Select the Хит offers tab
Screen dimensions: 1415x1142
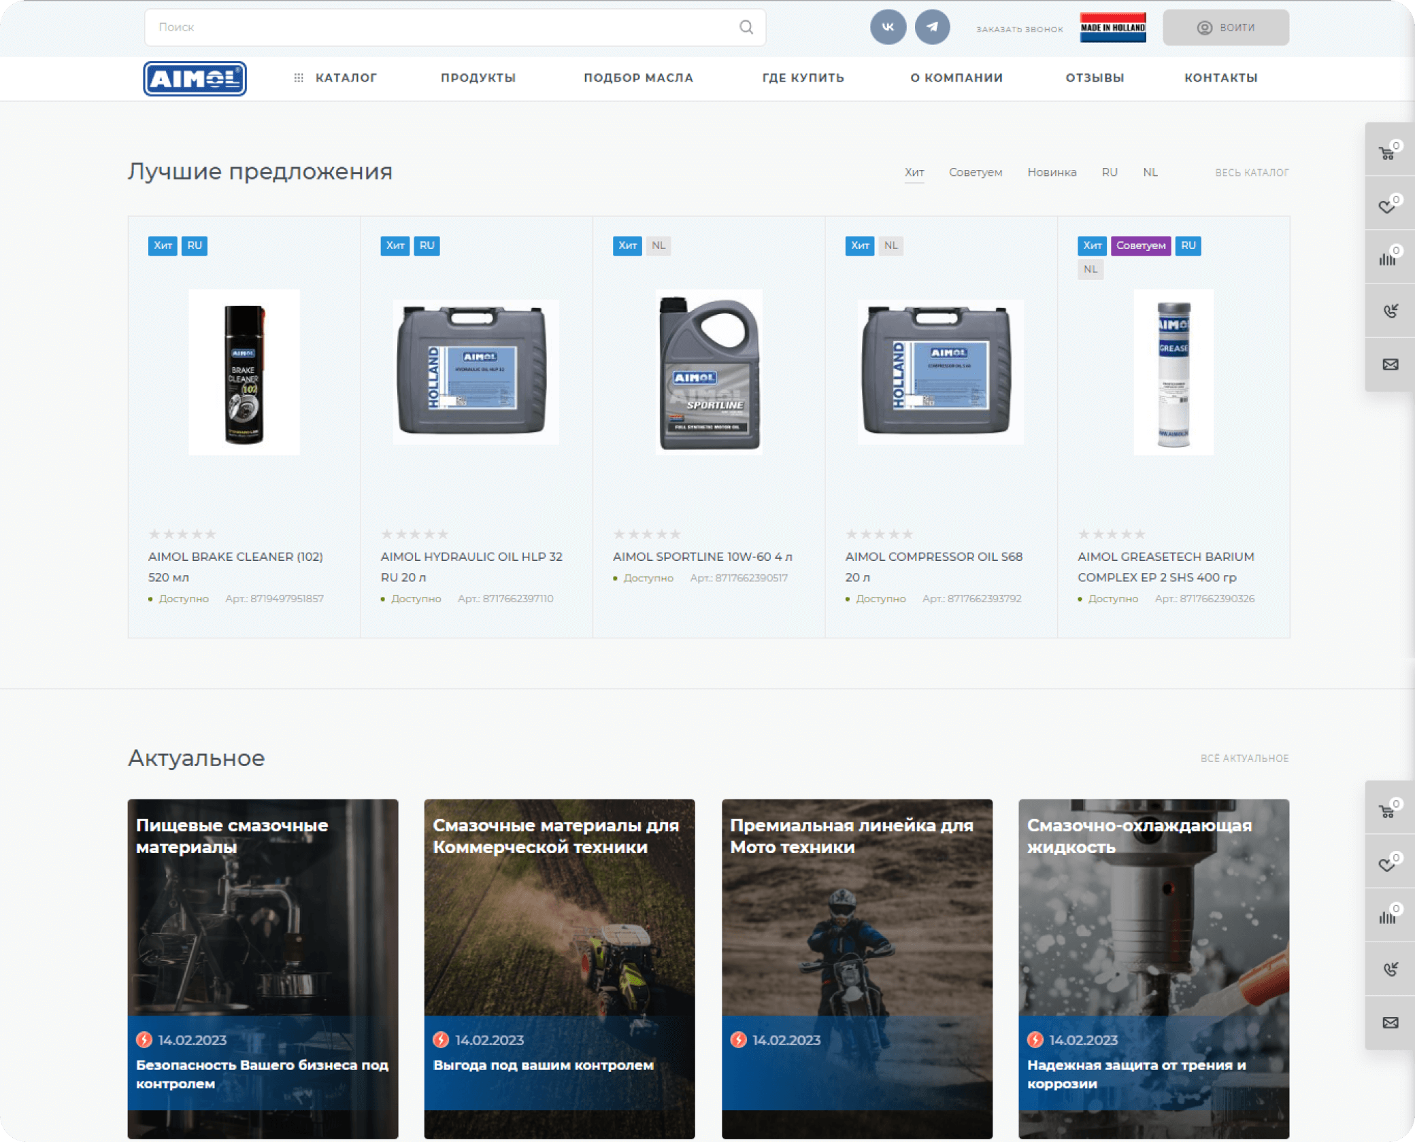(914, 173)
